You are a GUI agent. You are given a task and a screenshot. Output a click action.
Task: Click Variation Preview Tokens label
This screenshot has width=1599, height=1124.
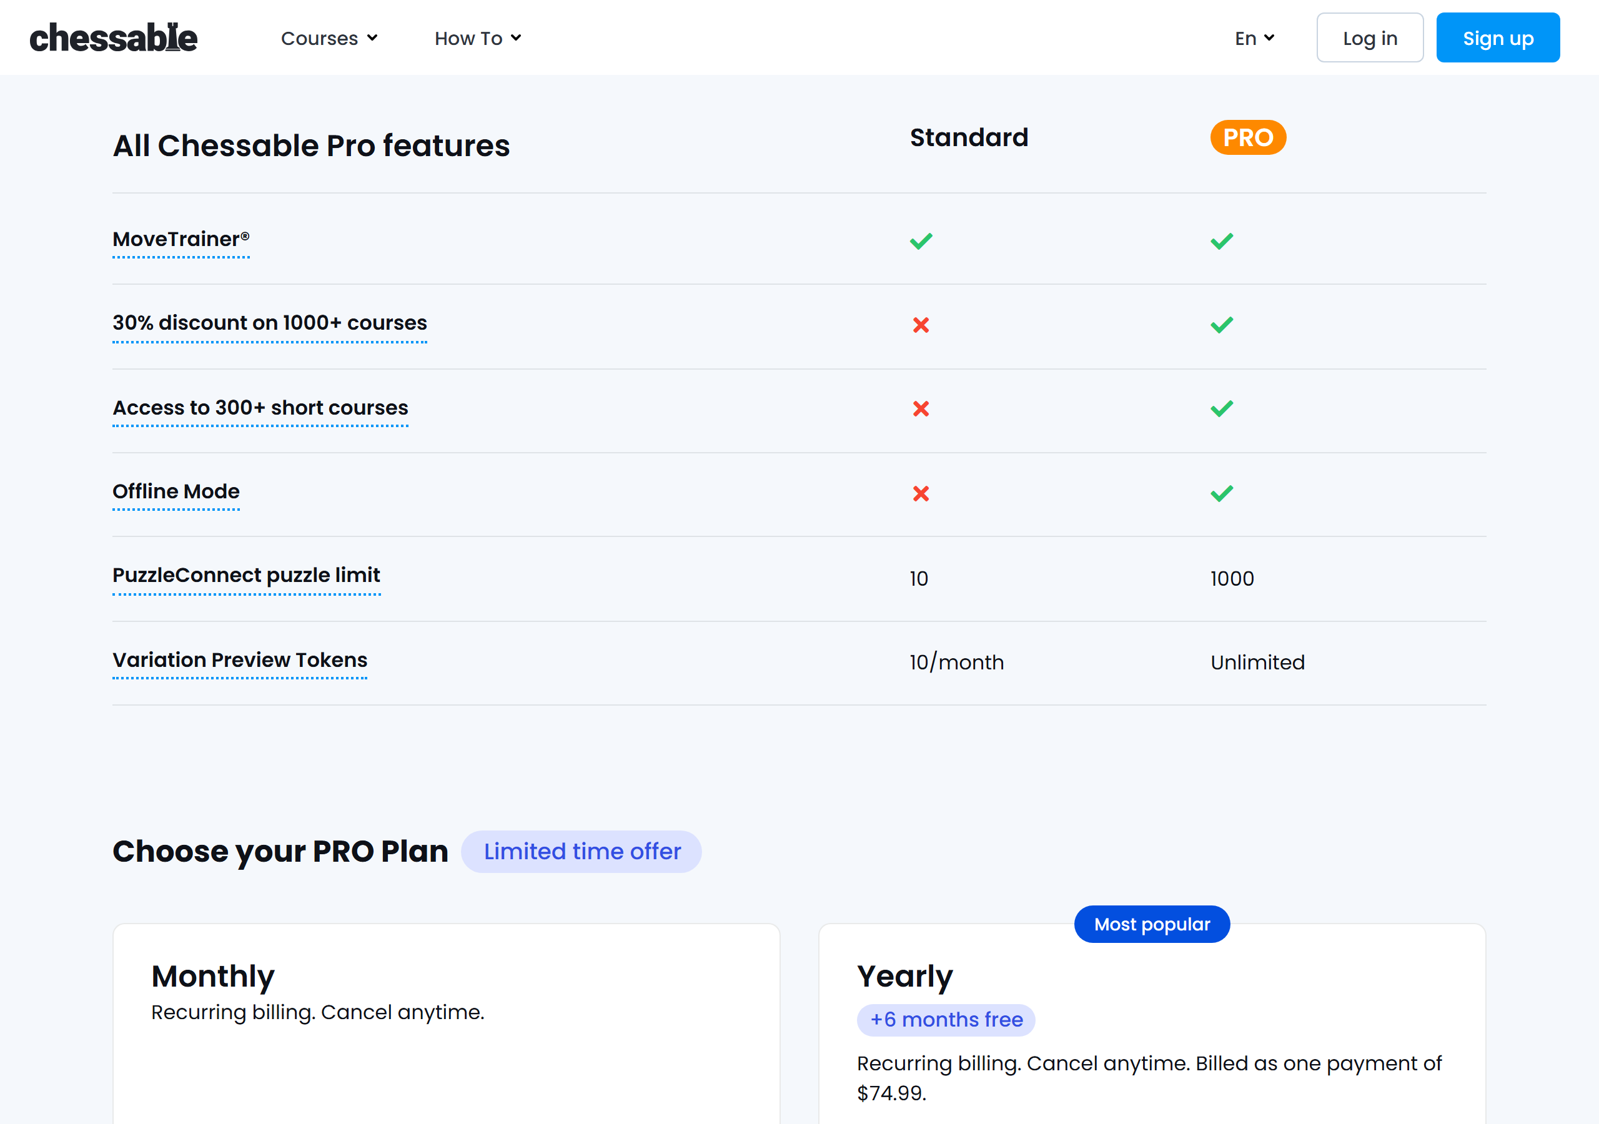pos(240,659)
